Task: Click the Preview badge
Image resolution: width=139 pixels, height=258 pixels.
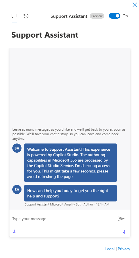Action: click(x=97, y=16)
